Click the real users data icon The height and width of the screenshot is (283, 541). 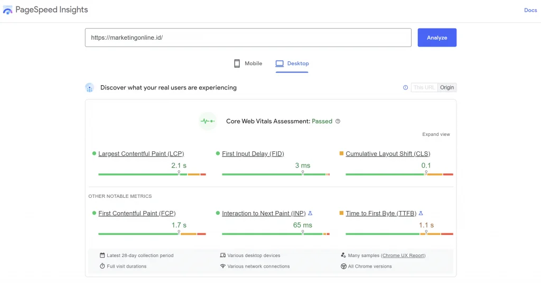[x=89, y=87]
